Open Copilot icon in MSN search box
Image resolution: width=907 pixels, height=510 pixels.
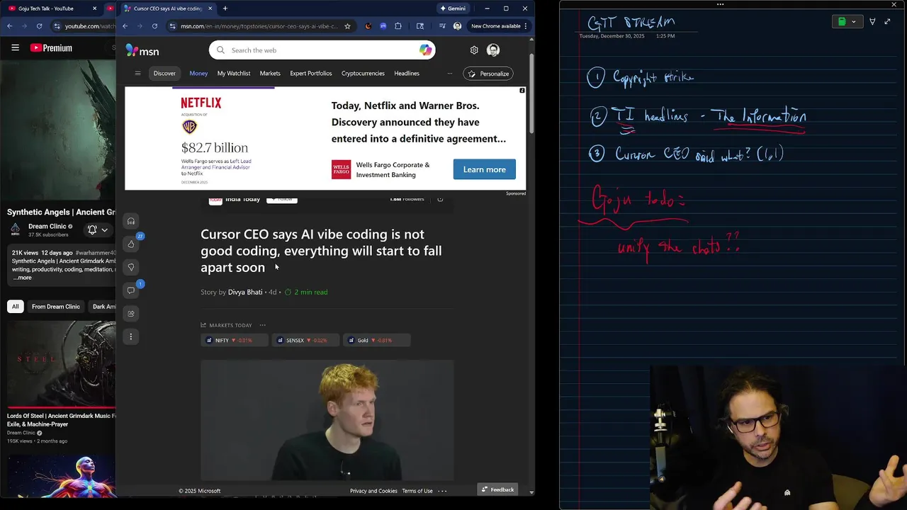[x=425, y=50]
